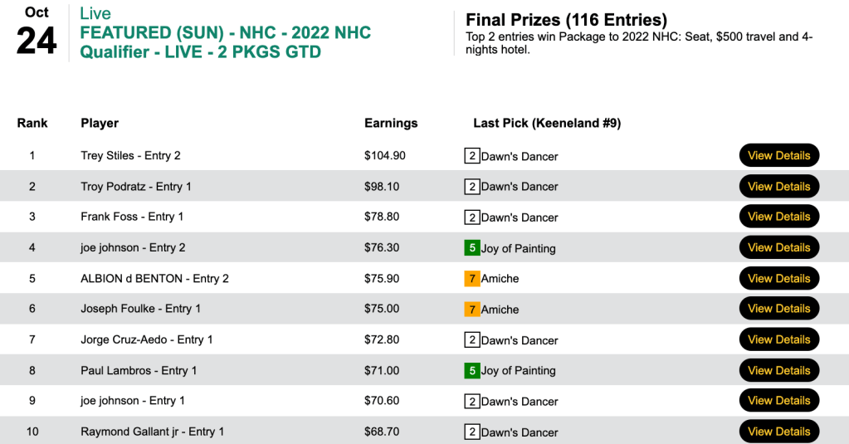Click the Earnings column header
849x444 pixels.
coord(391,123)
